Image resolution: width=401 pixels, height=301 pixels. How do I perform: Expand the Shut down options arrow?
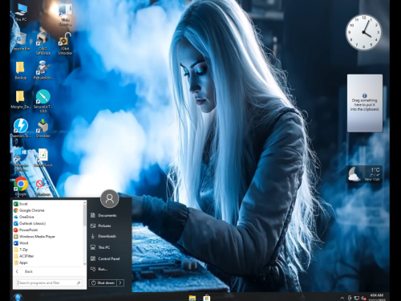point(120,283)
